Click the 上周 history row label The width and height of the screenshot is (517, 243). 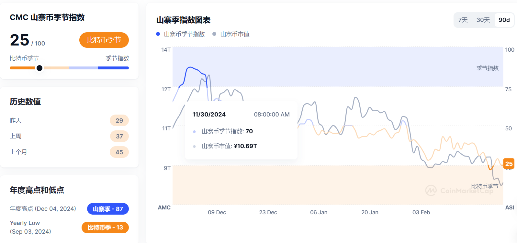click(16, 136)
